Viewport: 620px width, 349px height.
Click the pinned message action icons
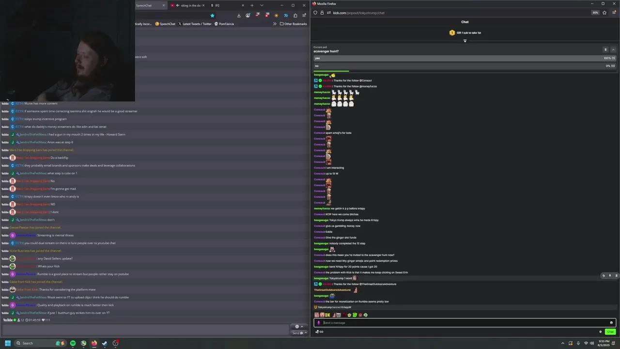[x=610, y=276]
